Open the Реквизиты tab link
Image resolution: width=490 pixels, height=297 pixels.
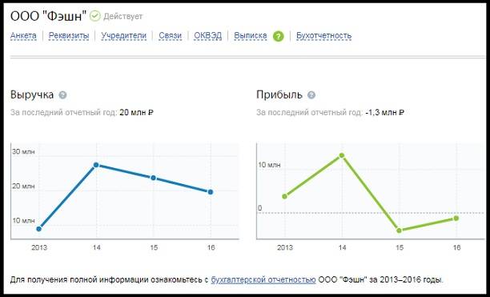coord(69,35)
